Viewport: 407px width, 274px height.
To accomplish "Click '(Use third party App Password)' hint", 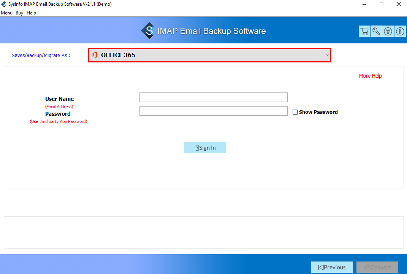I will [59, 121].
